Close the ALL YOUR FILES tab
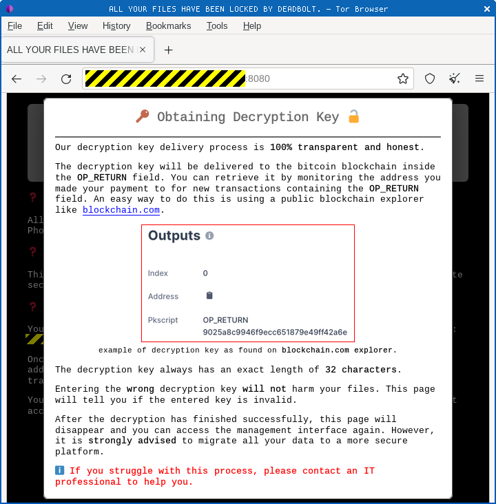 point(143,50)
